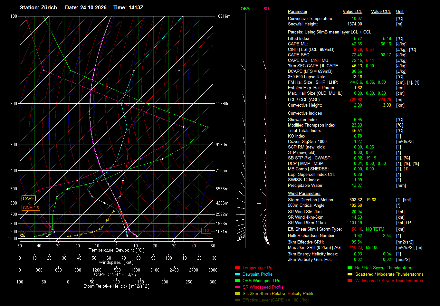440x306 pixels.
Task: Click the Snowfall Height value 1374.00
Action: (x=355, y=24)
